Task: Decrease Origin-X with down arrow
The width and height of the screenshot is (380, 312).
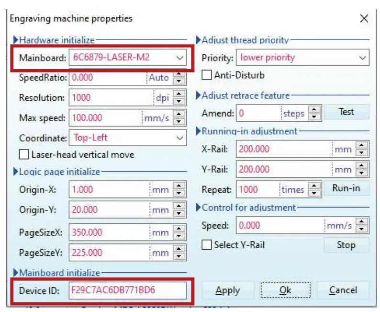Action: (179, 193)
